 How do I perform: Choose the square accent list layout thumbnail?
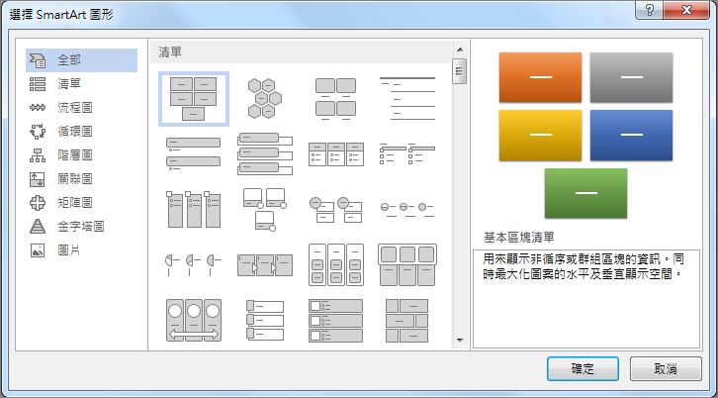pos(407,154)
